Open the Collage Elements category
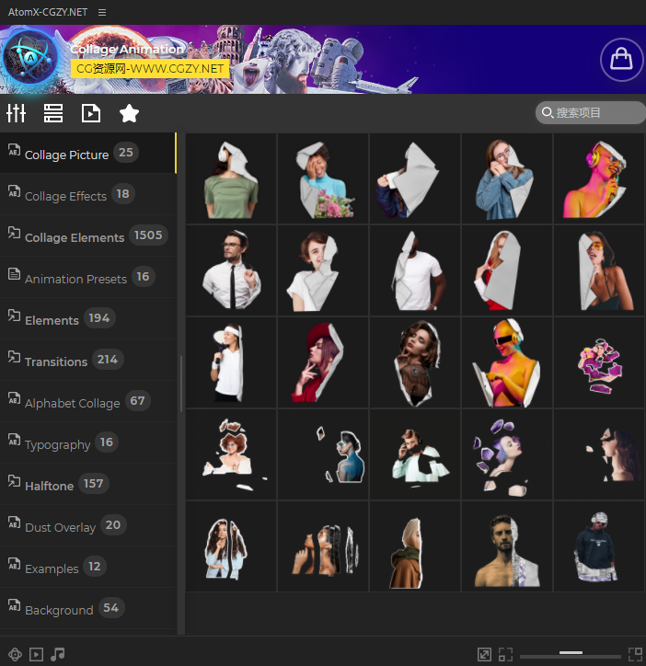Image resolution: width=646 pixels, height=666 pixels. tap(88, 235)
